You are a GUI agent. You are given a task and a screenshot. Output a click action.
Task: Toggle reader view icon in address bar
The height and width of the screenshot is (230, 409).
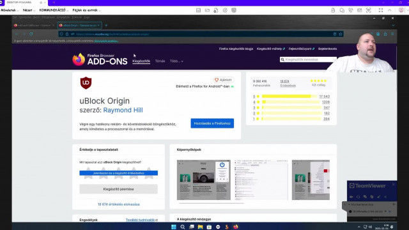(x=335, y=34)
